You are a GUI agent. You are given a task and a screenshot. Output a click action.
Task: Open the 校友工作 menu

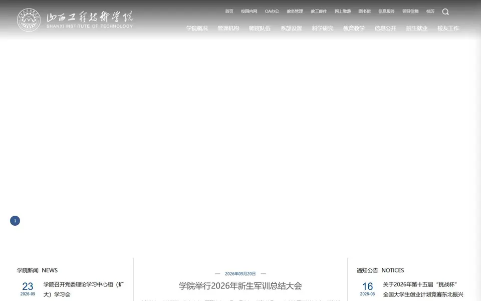pyautogui.click(x=448, y=28)
